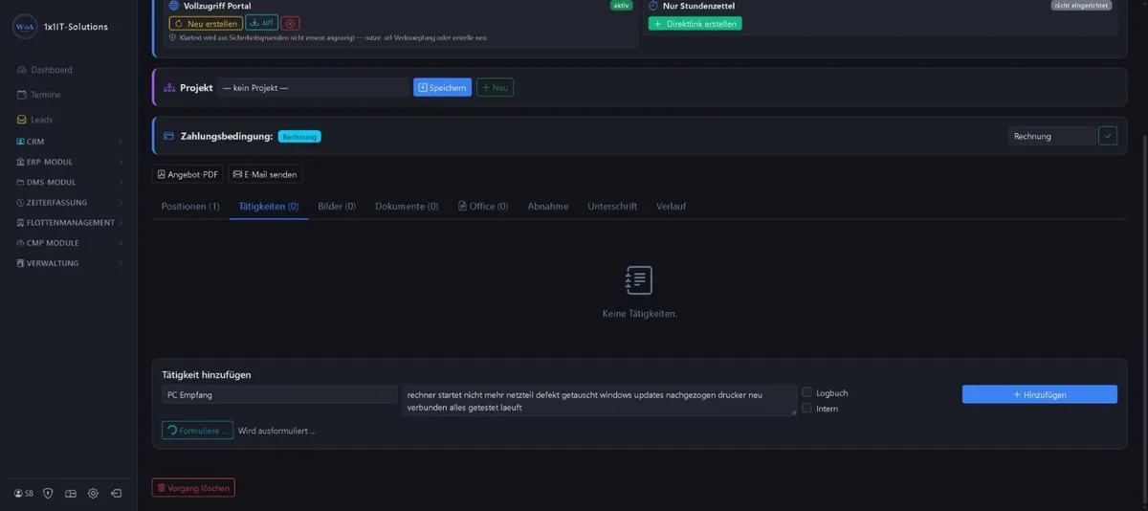Click the clock icon beside Nur Stundenzettel
1148x511 pixels.
tap(653, 6)
